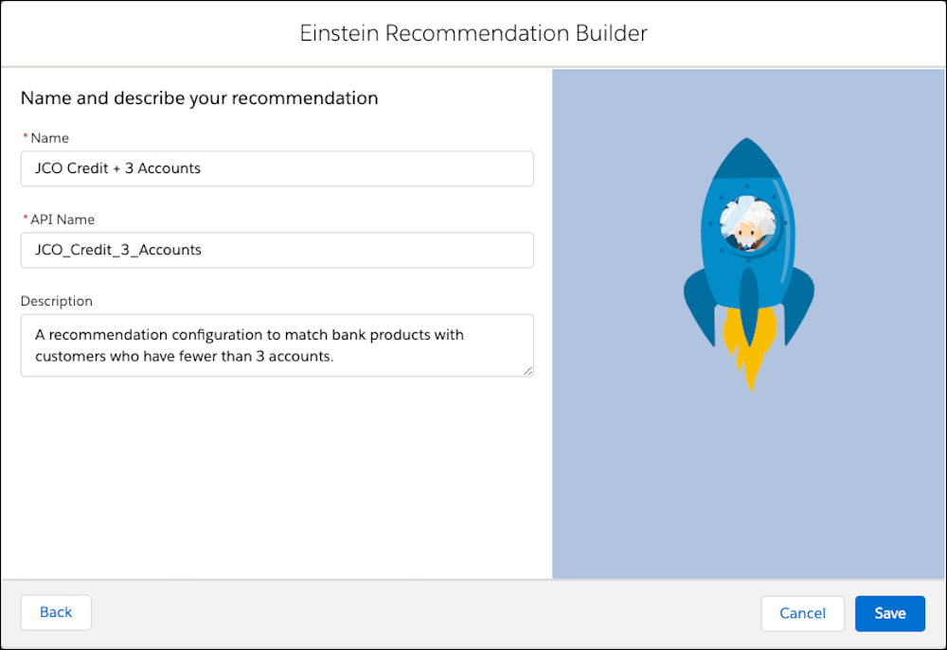Image resolution: width=947 pixels, height=650 pixels.
Task: Click inside the Description text area
Action: pos(277,345)
